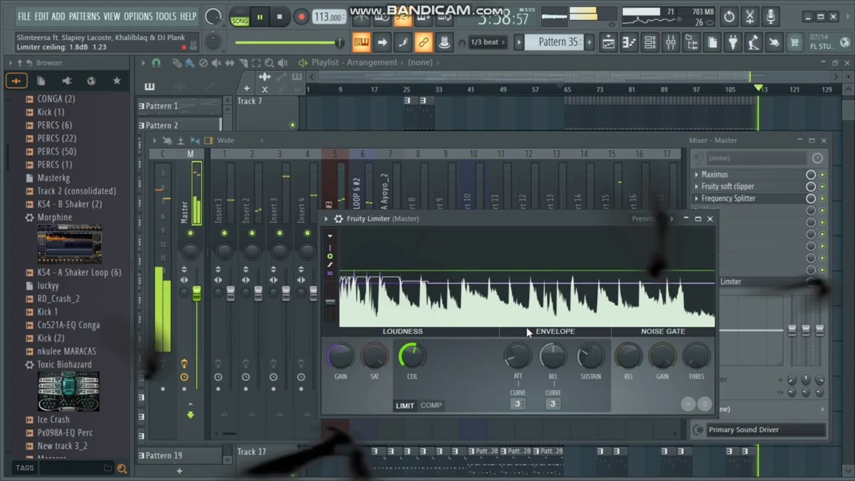Click the Toxic Biohazard plugin thumbnail
Image resolution: width=855 pixels, height=481 pixels.
point(69,391)
